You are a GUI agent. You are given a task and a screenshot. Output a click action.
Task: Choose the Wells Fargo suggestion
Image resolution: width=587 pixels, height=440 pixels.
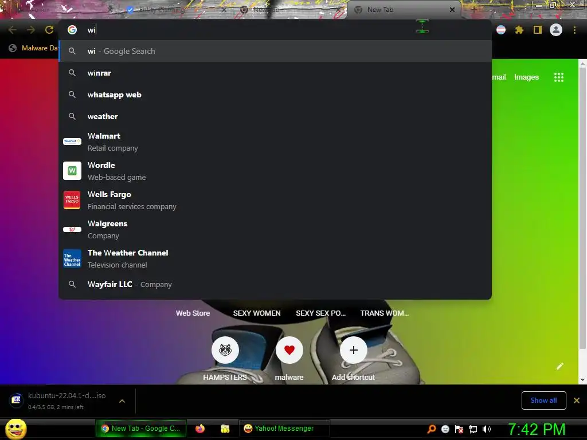tap(275, 200)
